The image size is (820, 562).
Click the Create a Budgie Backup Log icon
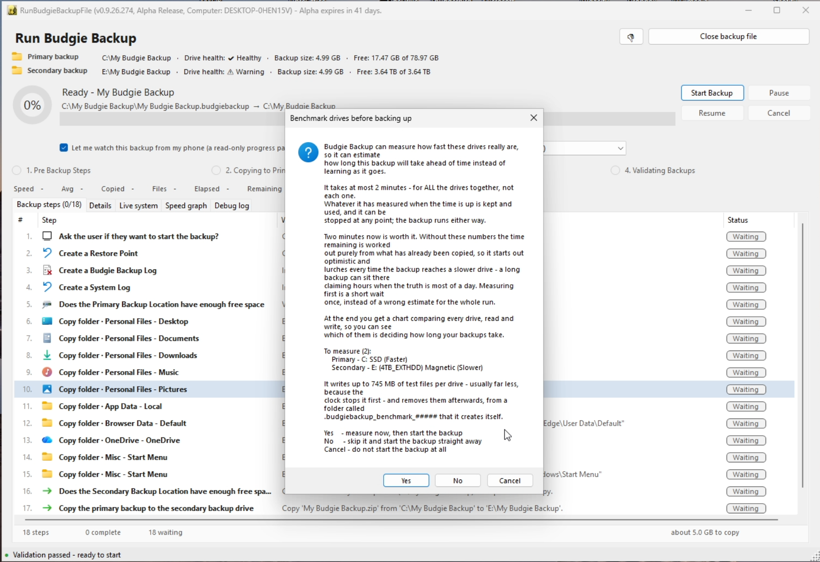click(x=47, y=270)
